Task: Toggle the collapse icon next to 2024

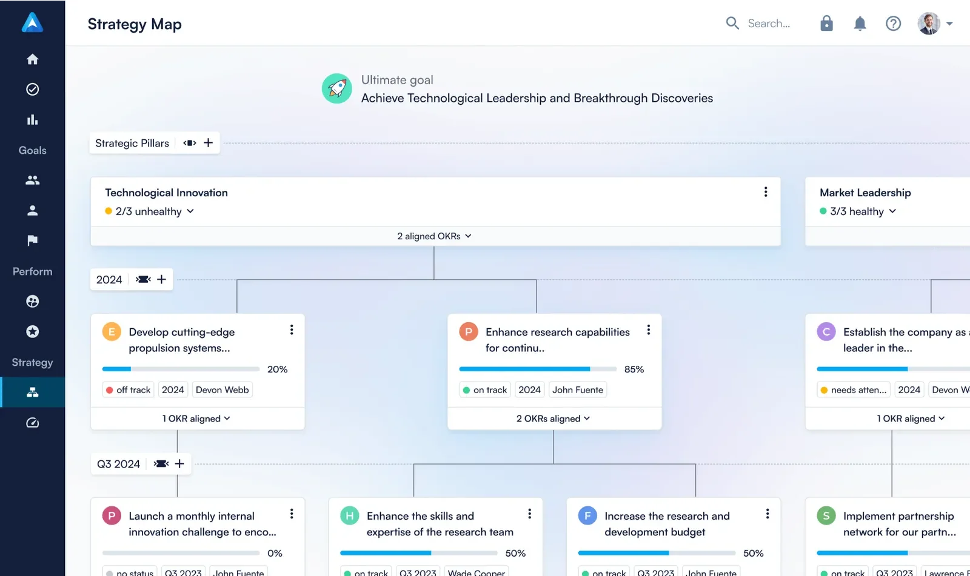Action: pos(143,279)
